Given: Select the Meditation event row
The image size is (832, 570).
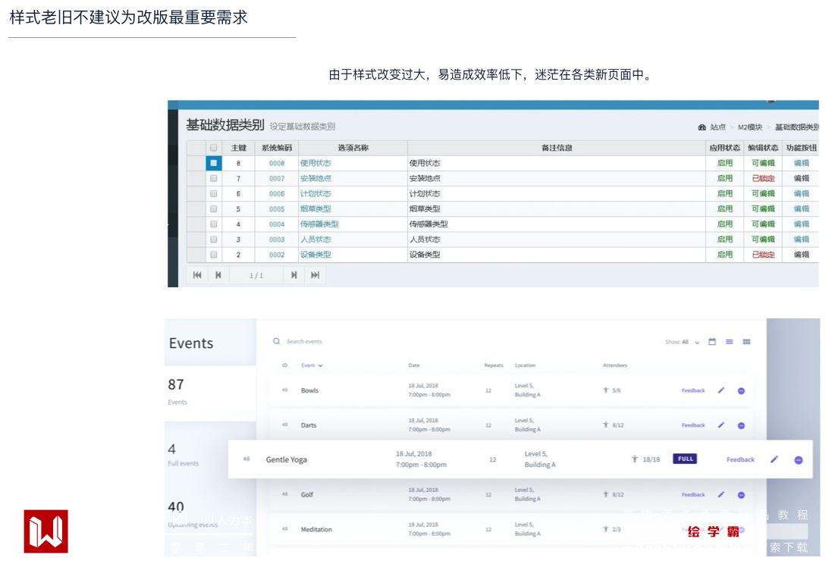Looking at the screenshot, I should (510, 529).
